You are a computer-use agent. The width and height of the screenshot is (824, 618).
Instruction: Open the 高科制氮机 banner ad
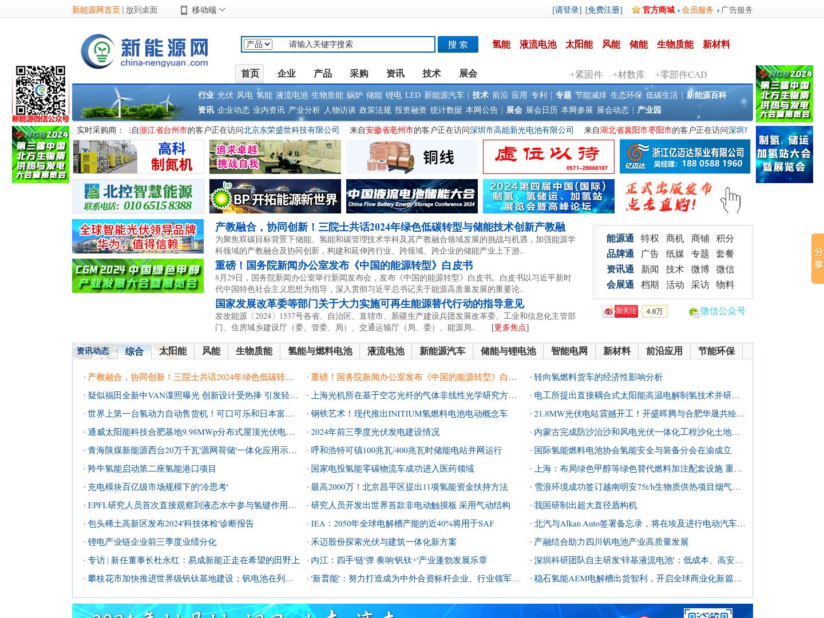pyautogui.click(x=138, y=157)
